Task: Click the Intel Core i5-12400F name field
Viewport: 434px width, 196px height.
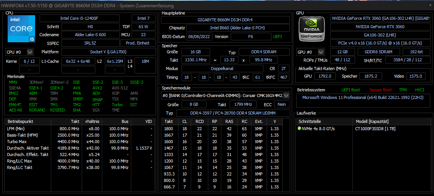Action: tap(80, 19)
